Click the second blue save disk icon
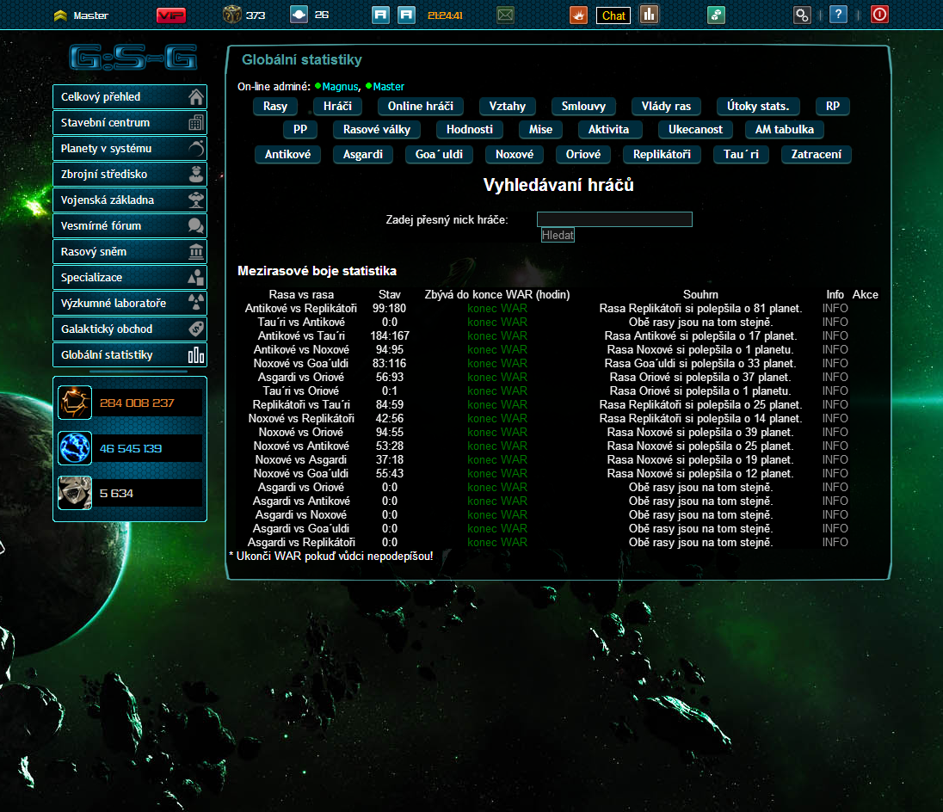The width and height of the screenshot is (943, 812). click(x=407, y=15)
